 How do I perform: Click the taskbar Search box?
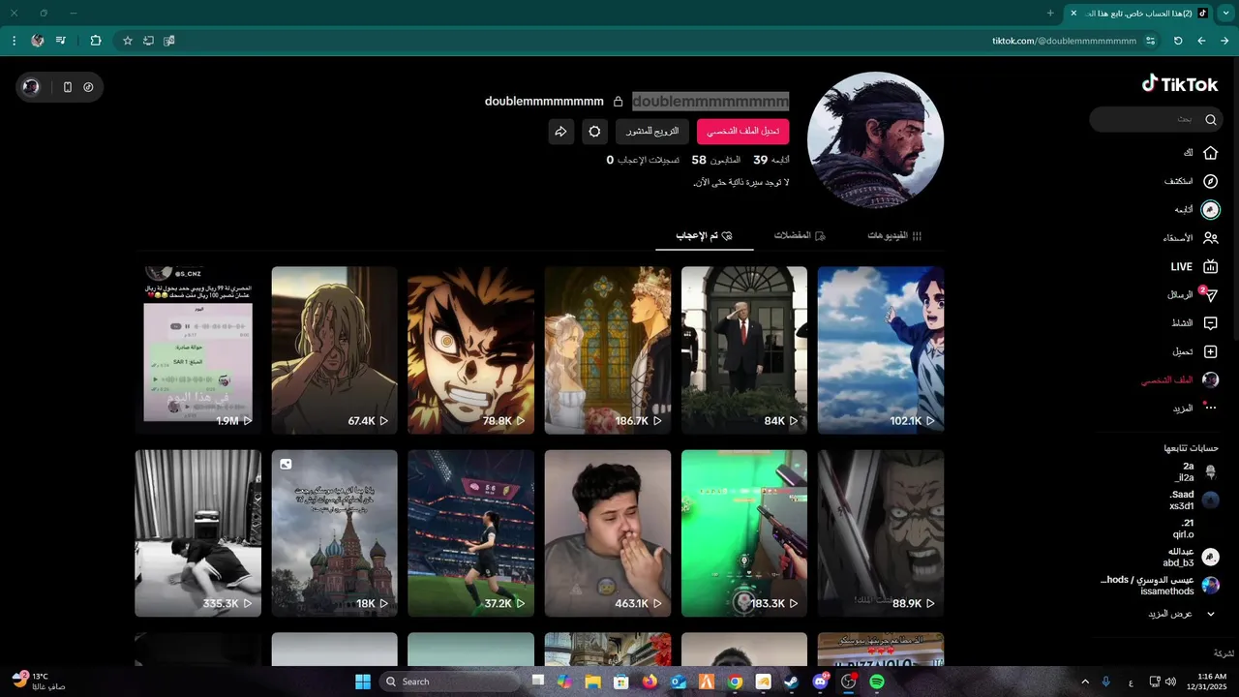coord(449,682)
